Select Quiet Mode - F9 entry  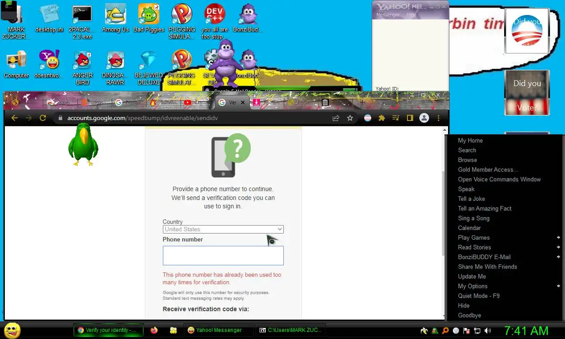[478, 296]
